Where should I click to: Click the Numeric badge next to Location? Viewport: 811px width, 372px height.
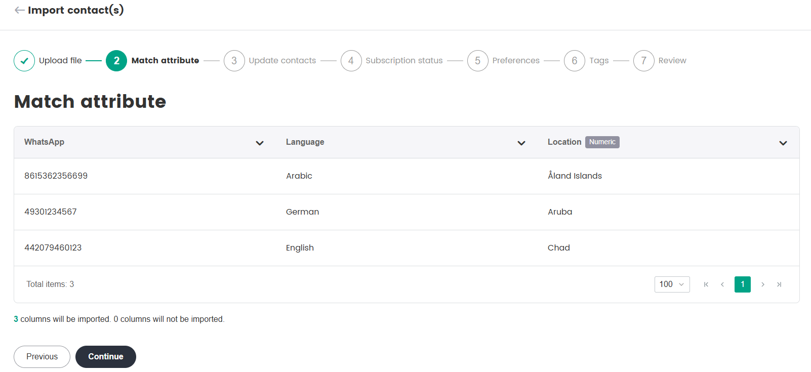602,142
